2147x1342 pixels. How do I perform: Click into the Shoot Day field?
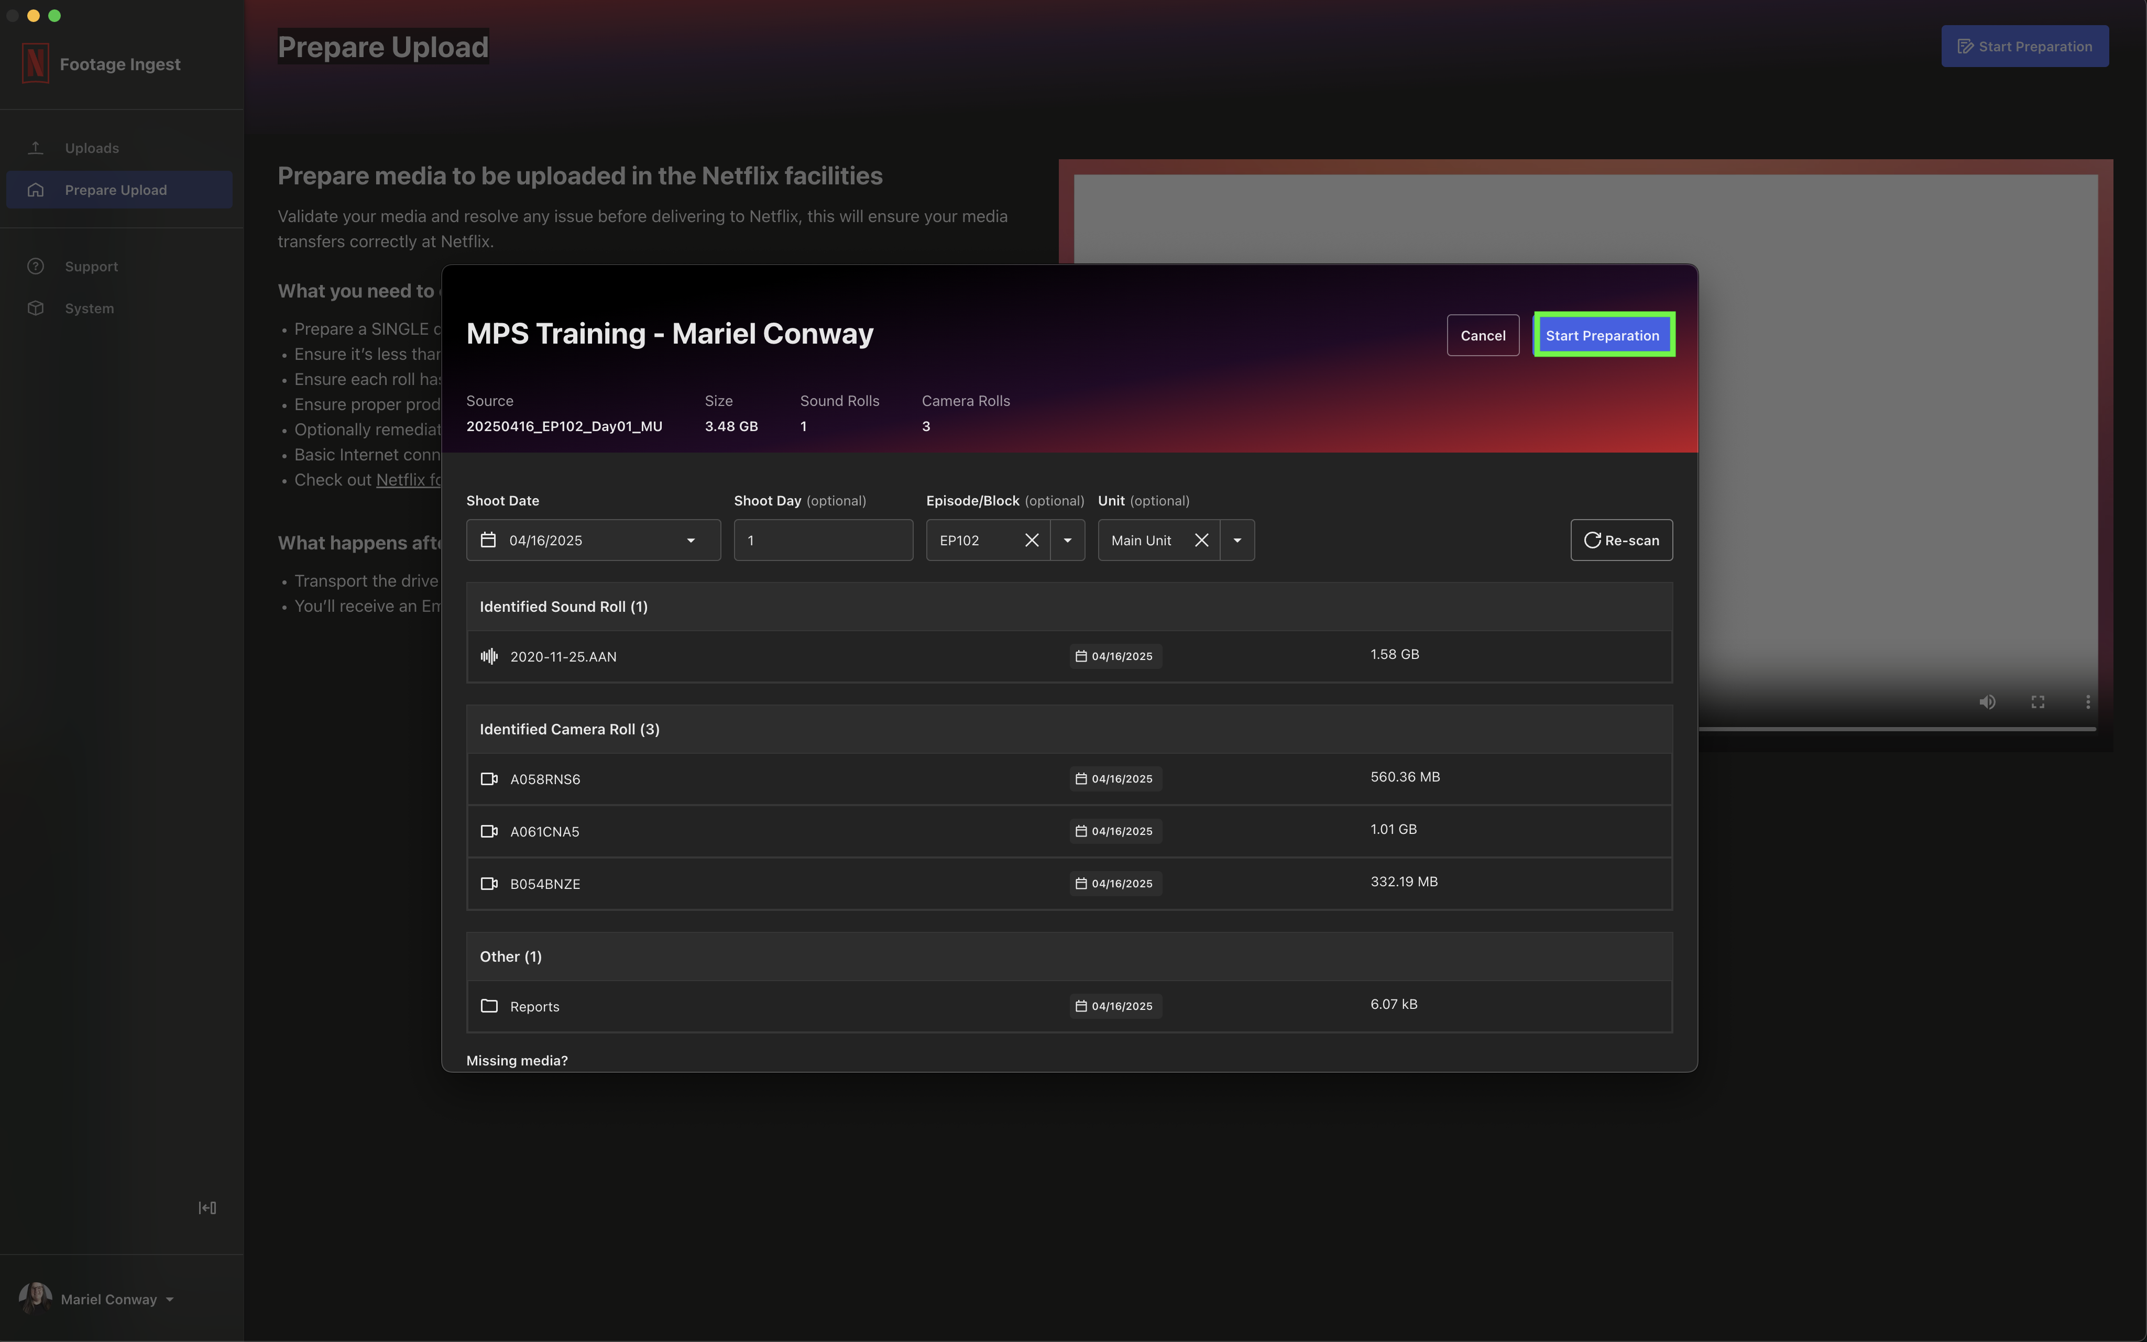823,540
